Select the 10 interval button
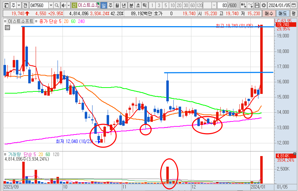298x191 pixels. pos(172,5)
